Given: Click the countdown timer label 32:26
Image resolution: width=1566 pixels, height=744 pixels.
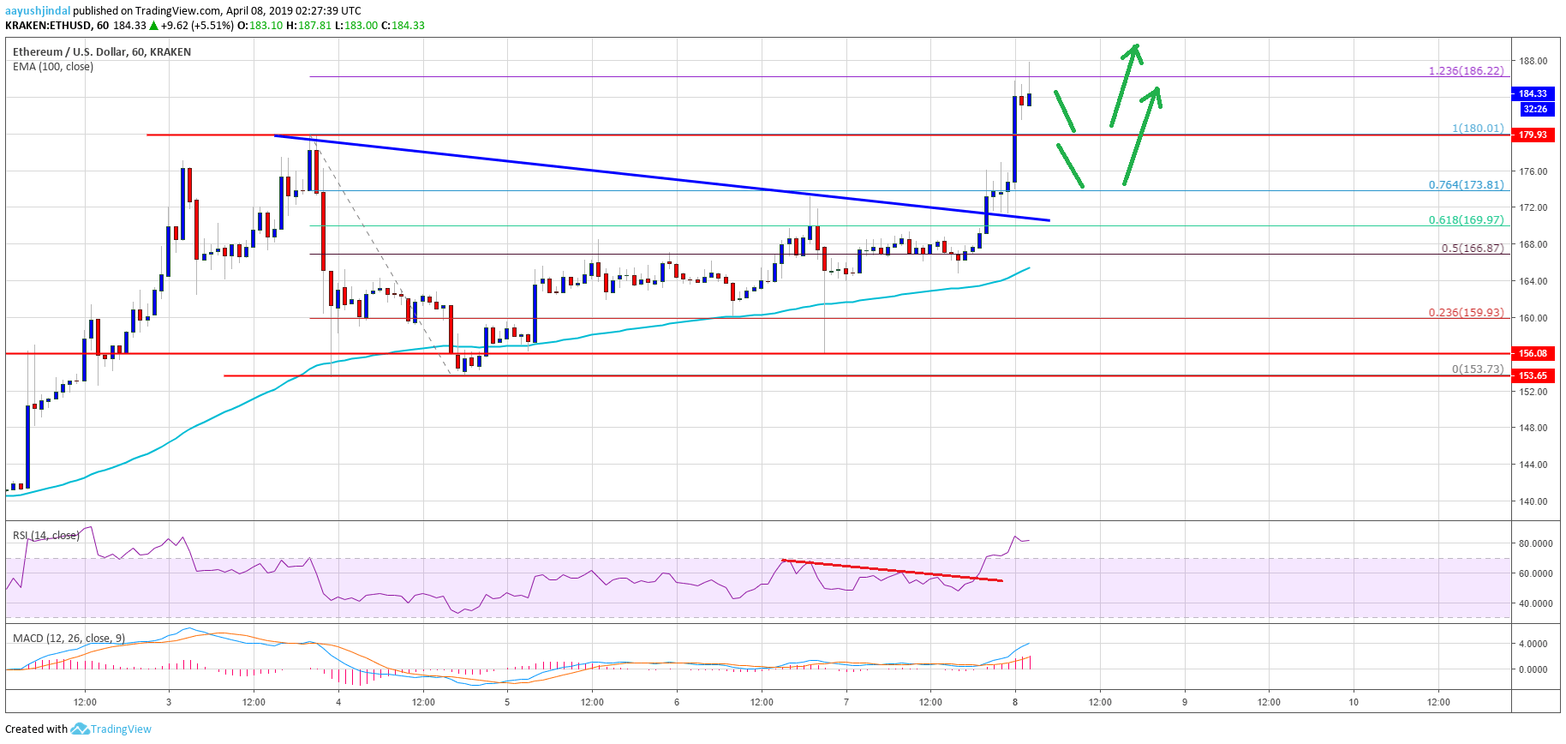Looking at the screenshot, I should point(1535,109).
